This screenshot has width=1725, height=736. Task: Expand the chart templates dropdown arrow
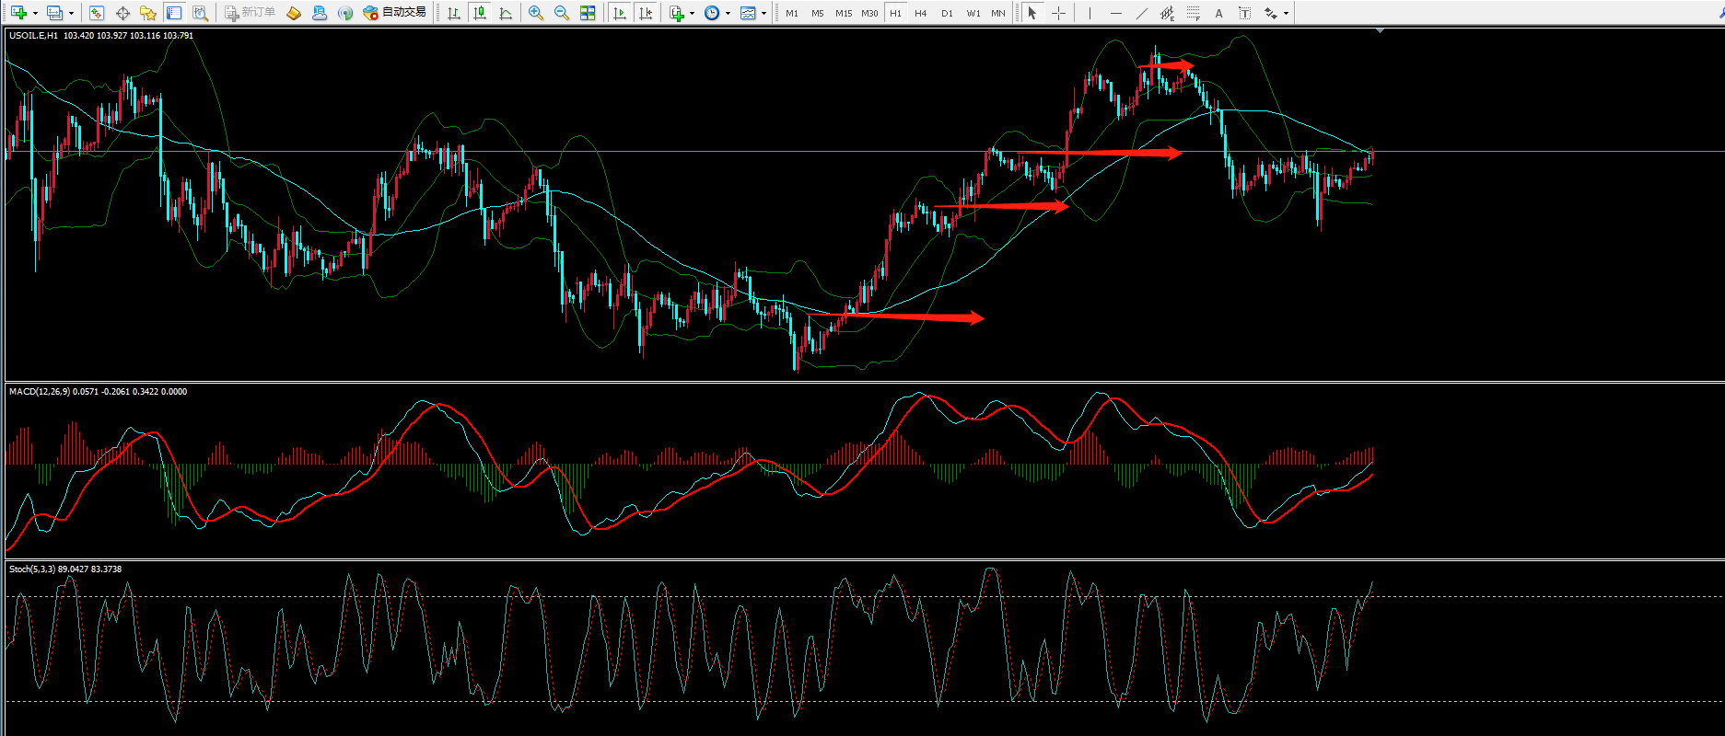(x=763, y=13)
